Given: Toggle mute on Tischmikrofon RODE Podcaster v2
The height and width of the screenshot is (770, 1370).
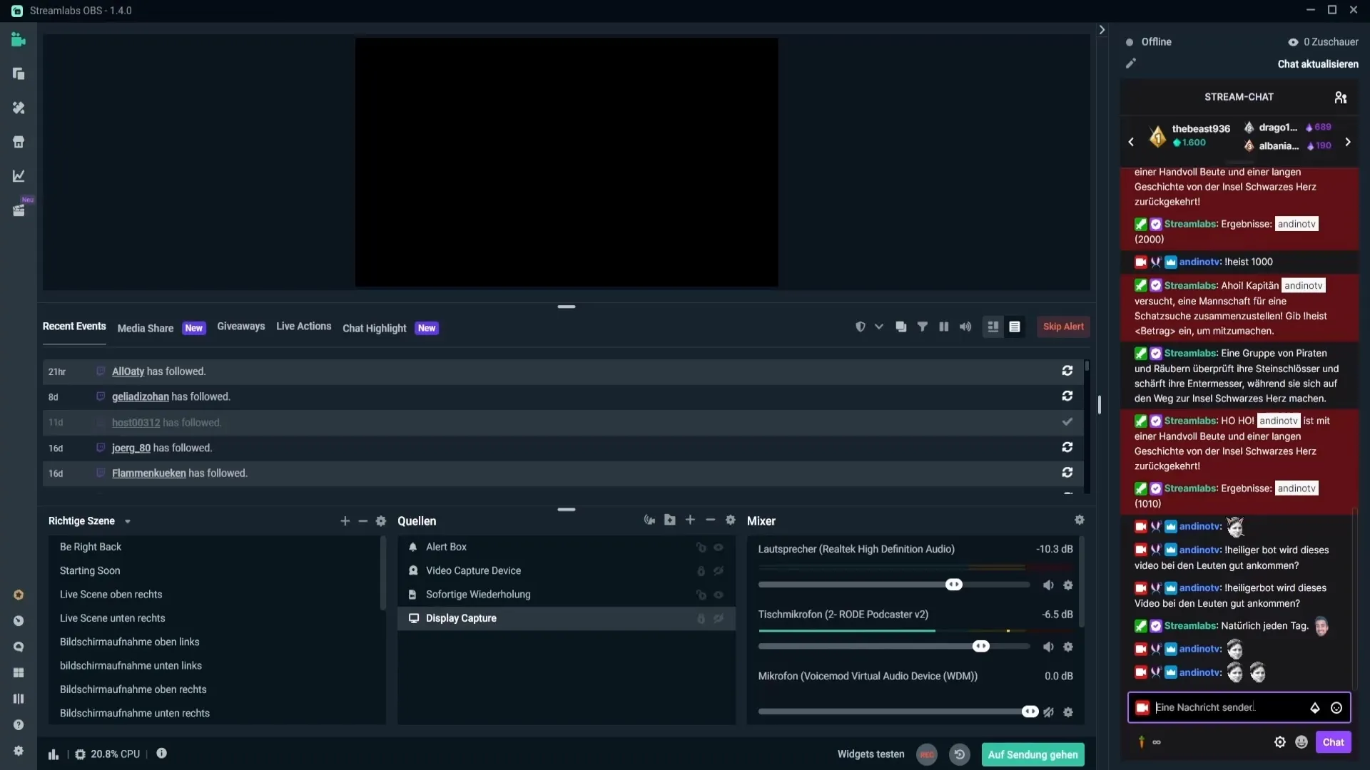Looking at the screenshot, I should [x=1047, y=647].
